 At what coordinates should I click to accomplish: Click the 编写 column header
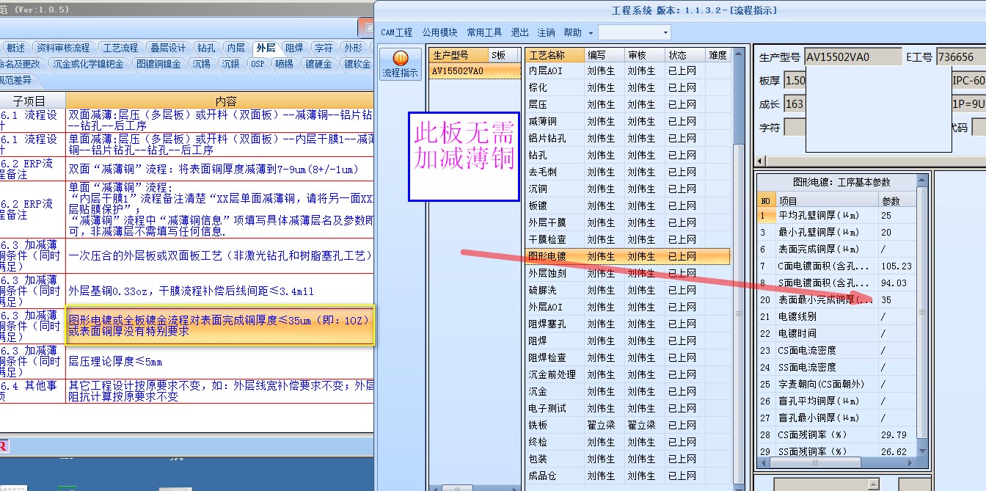click(x=605, y=55)
